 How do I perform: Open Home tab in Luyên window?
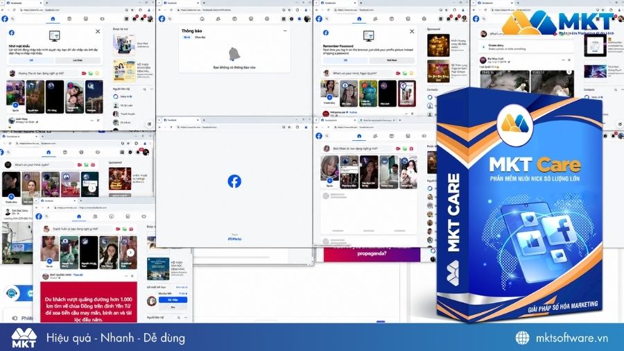[49, 152]
